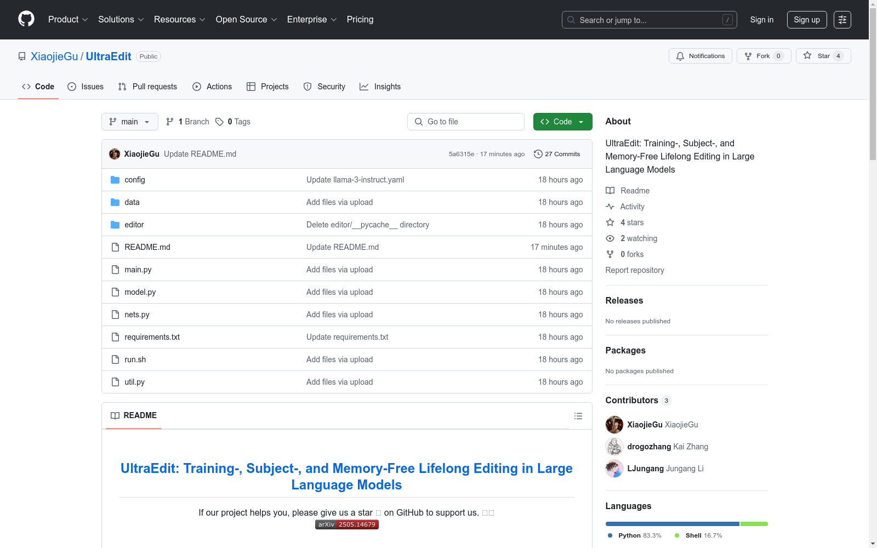The image size is (877, 548).
Task: Click the file icon beside nets.py
Action: point(115,315)
